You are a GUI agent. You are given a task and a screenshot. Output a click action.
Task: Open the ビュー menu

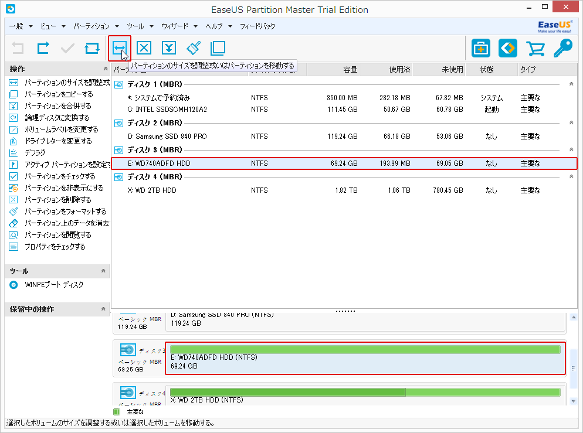click(x=53, y=26)
